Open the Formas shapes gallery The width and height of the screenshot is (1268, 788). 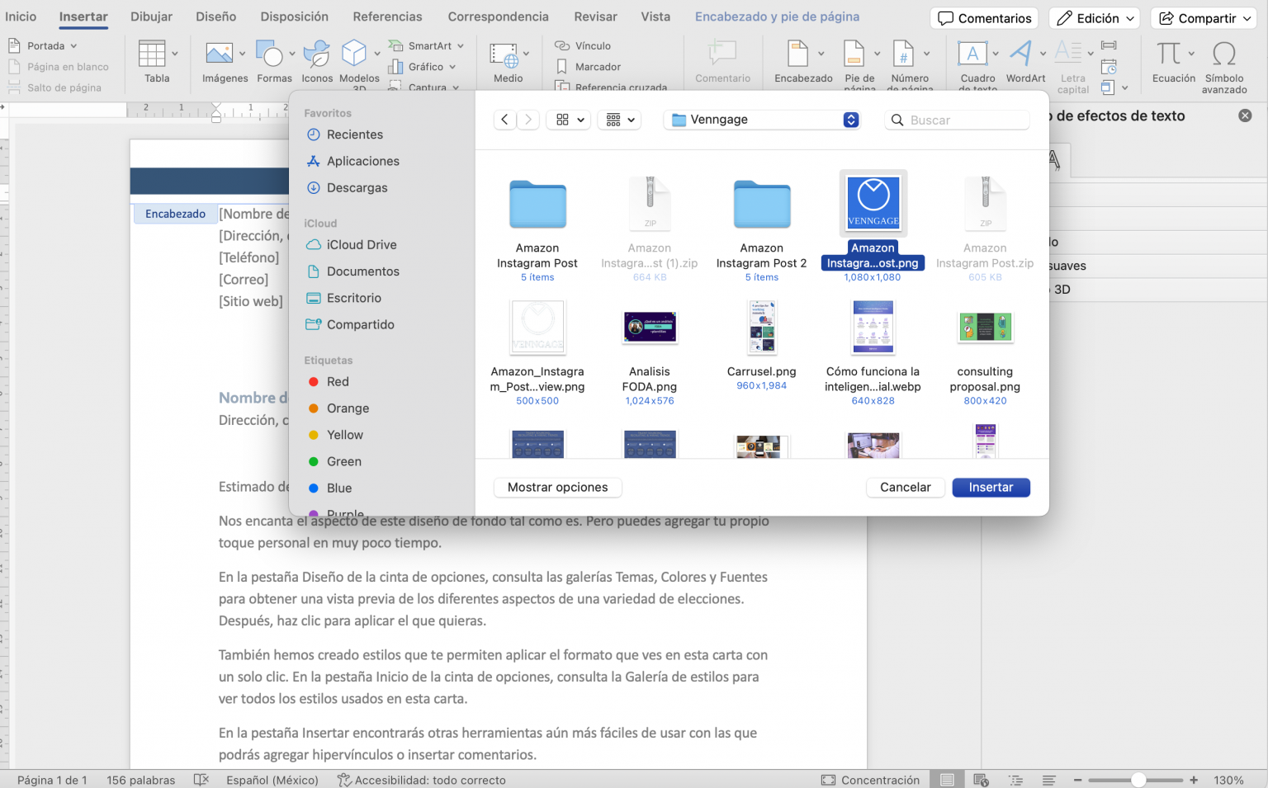tap(273, 58)
